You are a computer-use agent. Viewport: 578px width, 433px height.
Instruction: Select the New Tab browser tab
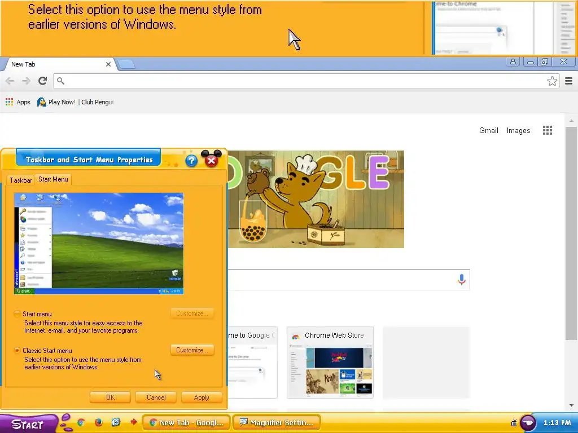click(x=59, y=64)
